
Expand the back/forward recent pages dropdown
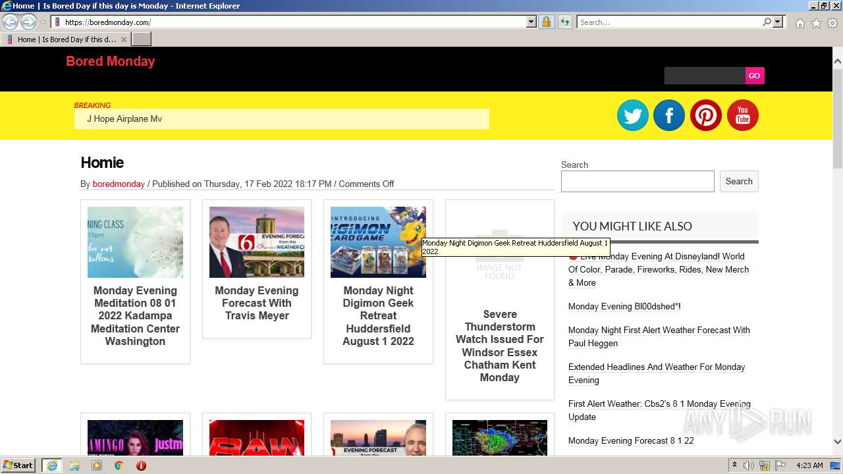click(43, 22)
